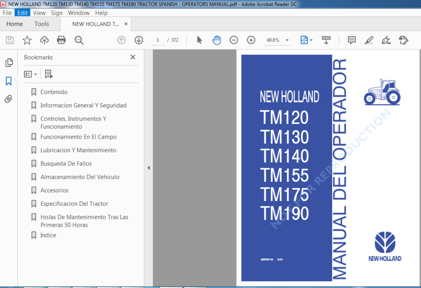Click the cloud upload icon
421x288 pixels.
tap(44, 40)
